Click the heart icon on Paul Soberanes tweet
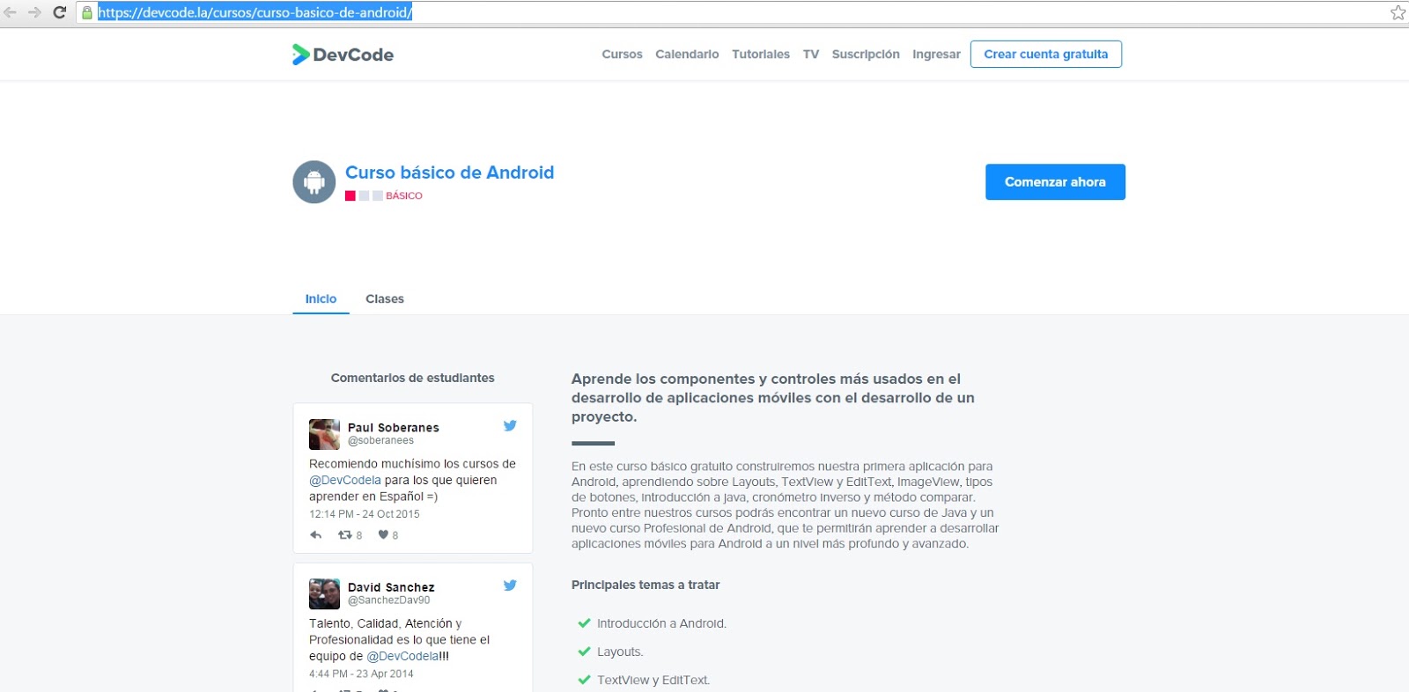The height and width of the screenshot is (692, 1409). pyautogui.click(x=383, y=534)
